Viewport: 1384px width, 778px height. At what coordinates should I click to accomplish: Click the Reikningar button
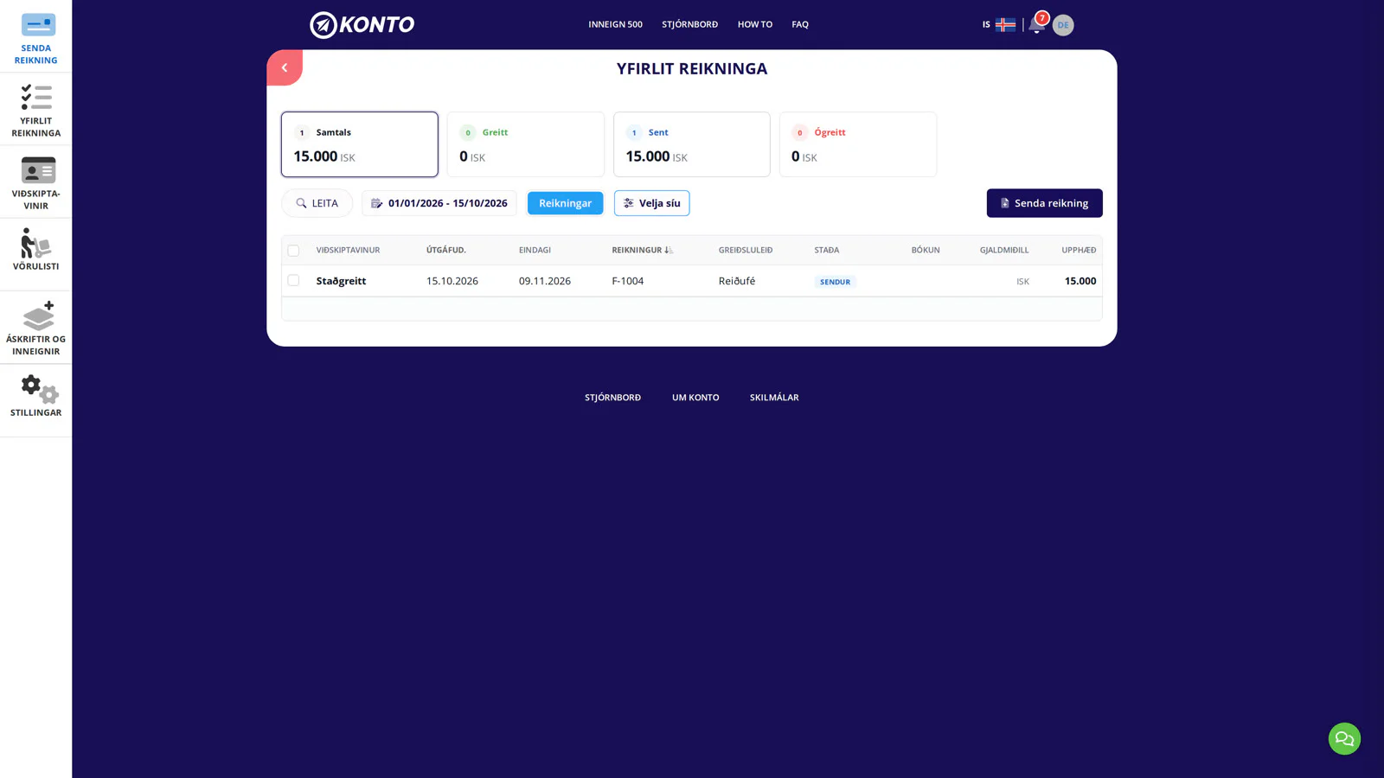[x=565, y=203]
